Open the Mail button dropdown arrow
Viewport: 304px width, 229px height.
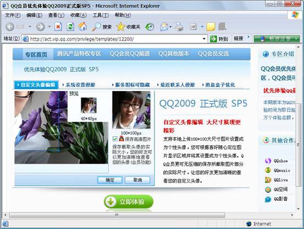point(170,27)
